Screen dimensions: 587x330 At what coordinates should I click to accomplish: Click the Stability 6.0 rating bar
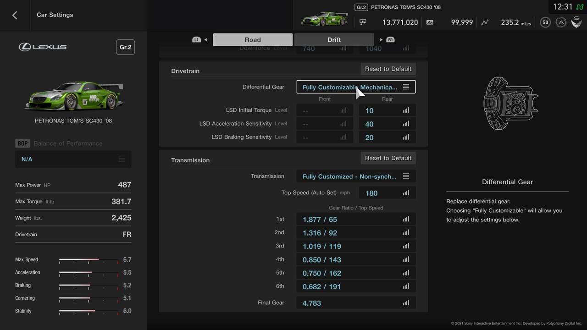click(89, 311)
